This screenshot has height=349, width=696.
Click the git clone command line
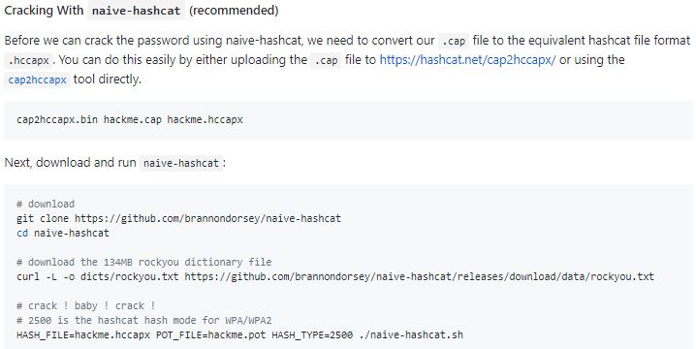point(178,218)
